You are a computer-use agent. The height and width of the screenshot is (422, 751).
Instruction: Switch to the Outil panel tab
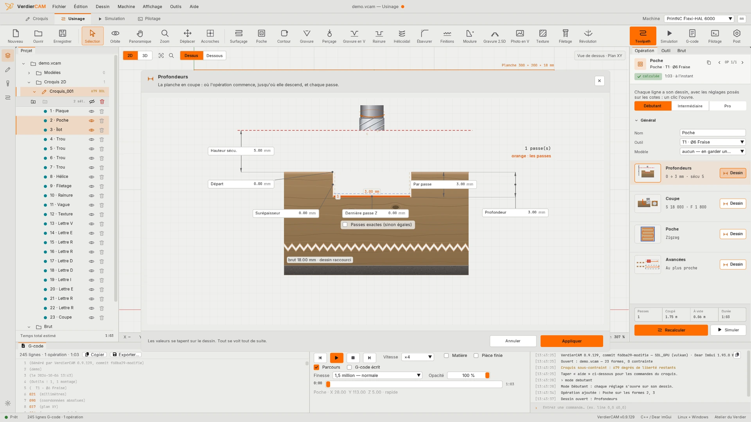pos(666,51)
